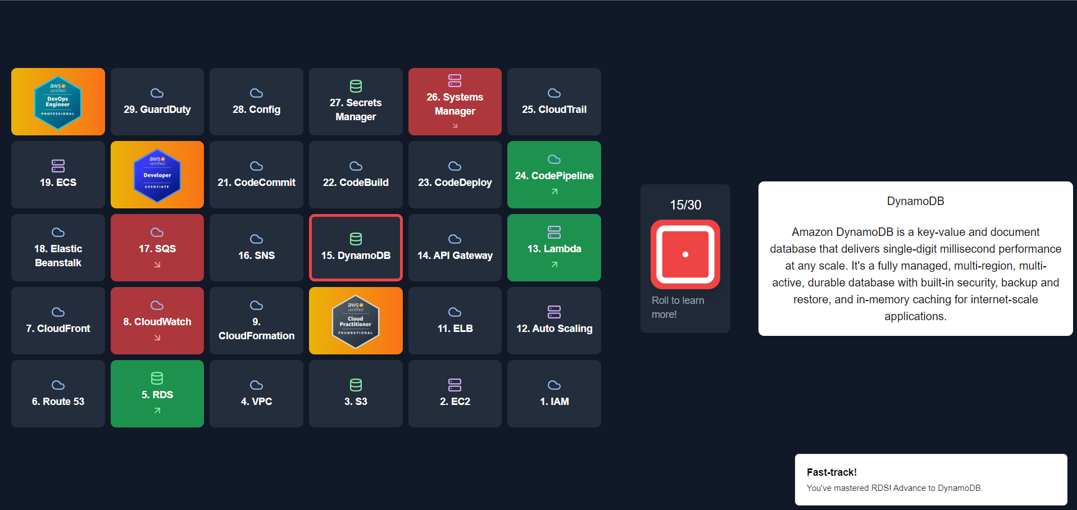Screen dimensions: 1077x510
Task: Click the server icon above ECS
Action: tap(58, 166)
